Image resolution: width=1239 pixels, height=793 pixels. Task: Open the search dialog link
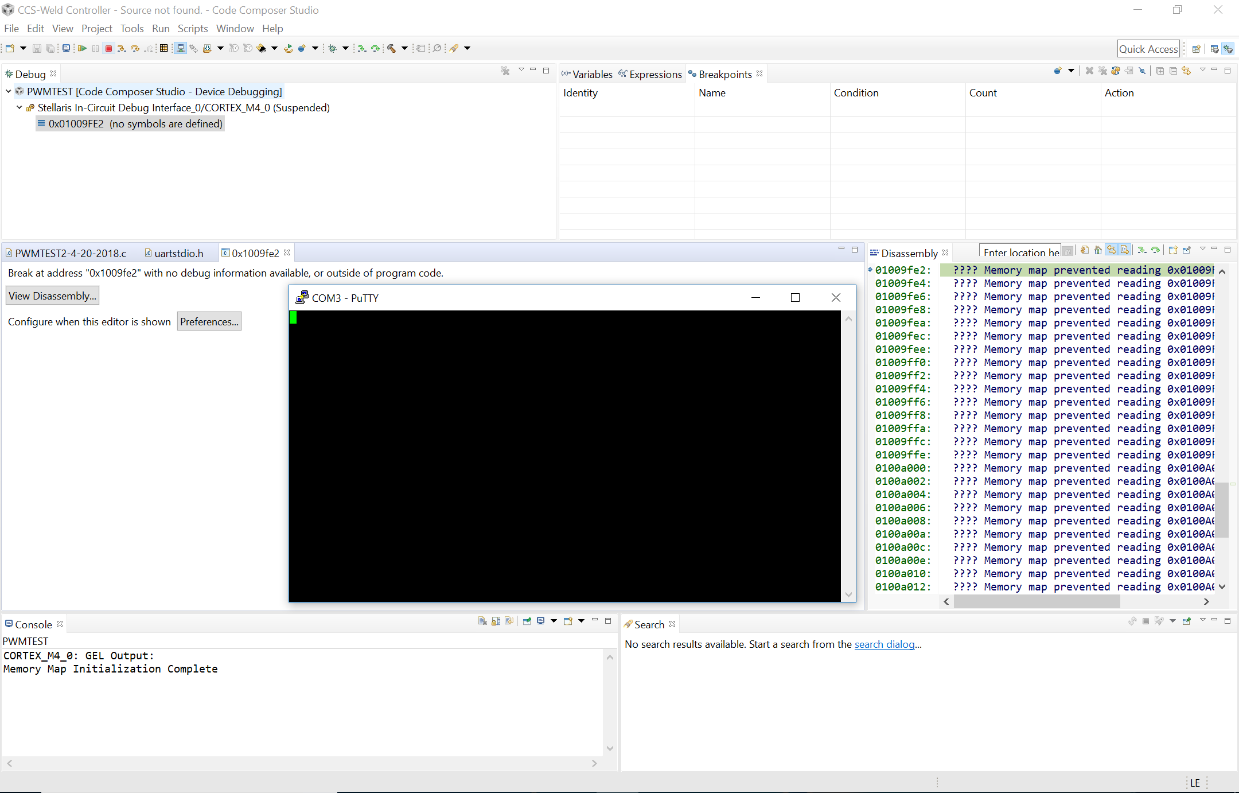[884, 644]
